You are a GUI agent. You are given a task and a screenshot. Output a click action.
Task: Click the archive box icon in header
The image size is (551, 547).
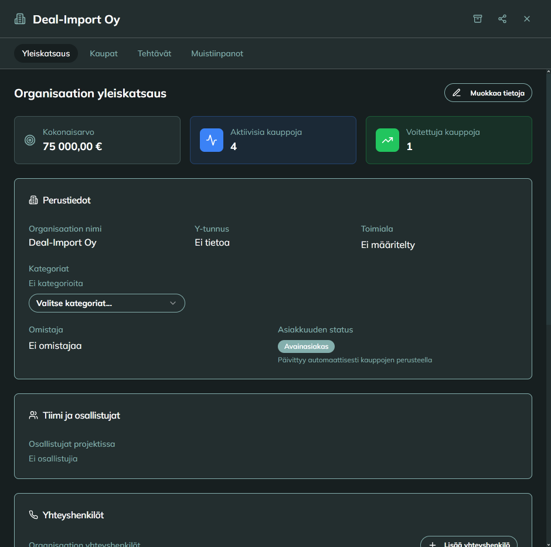point(478,19)
